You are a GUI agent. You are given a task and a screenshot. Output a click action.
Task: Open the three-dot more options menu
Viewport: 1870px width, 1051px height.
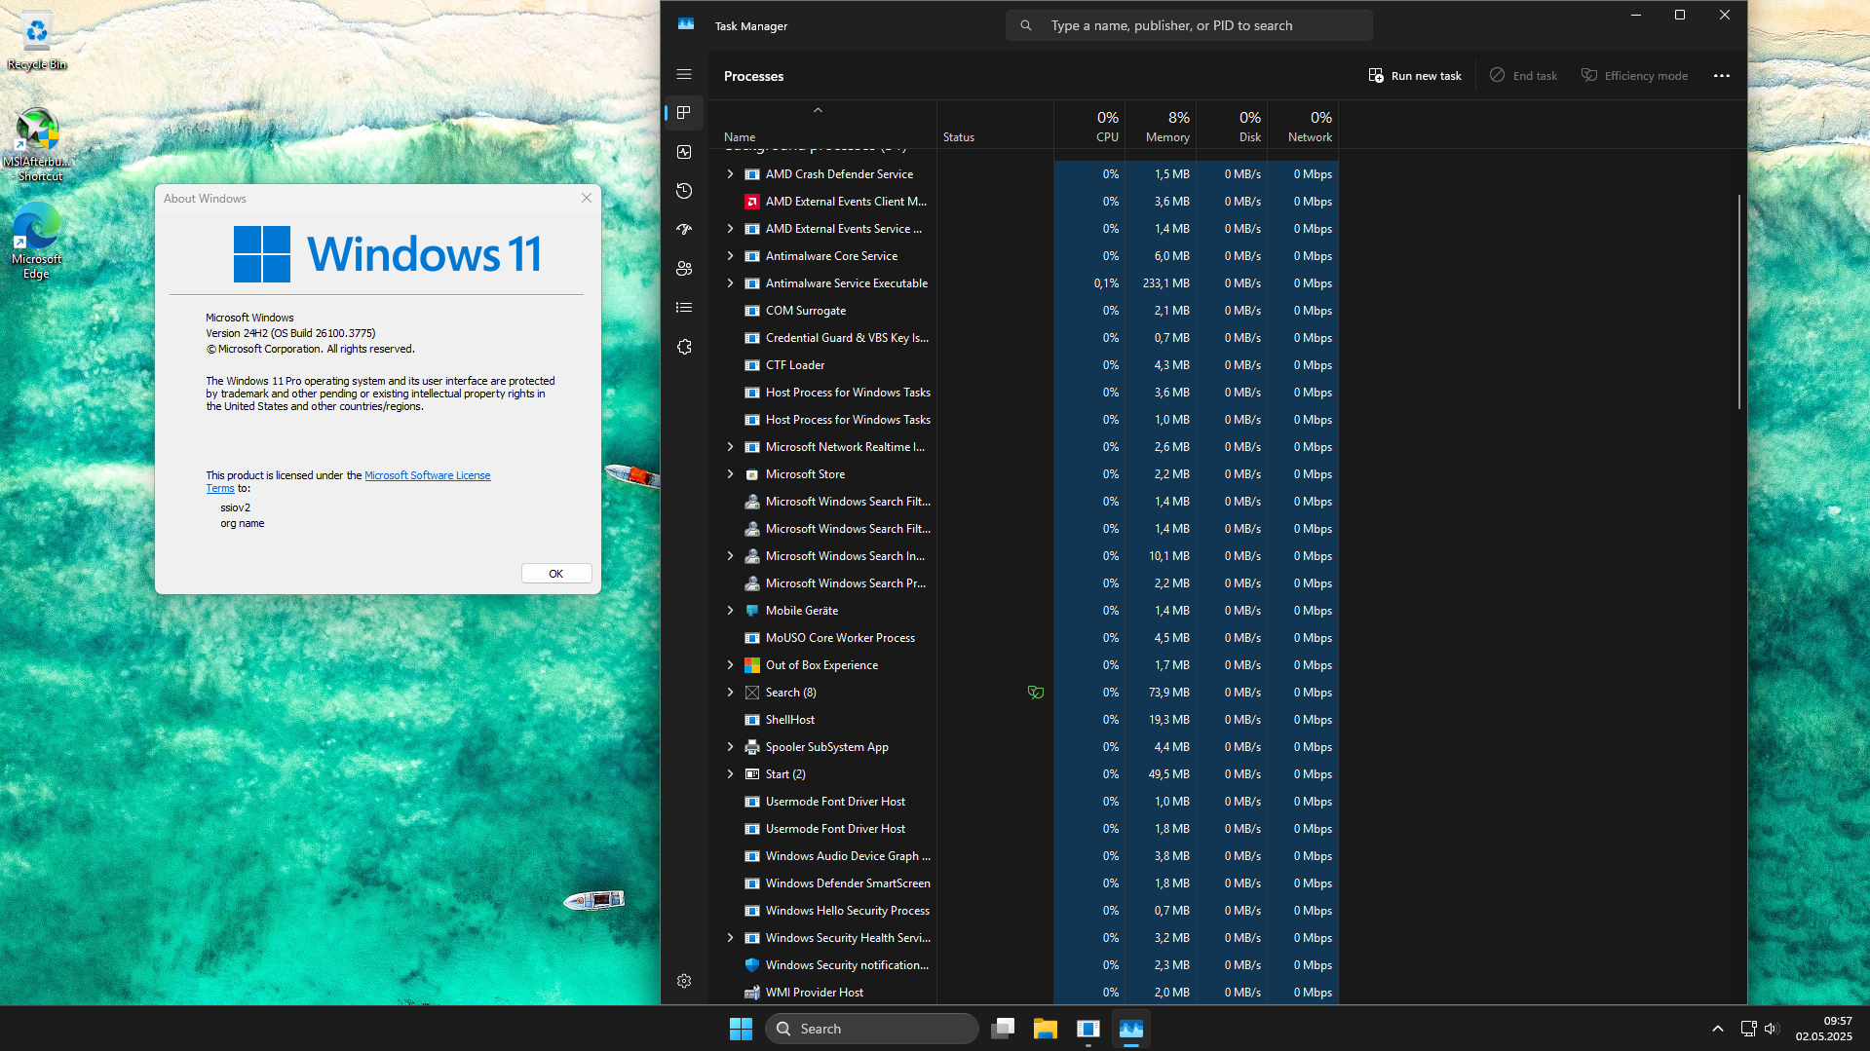pos(1721,76)
